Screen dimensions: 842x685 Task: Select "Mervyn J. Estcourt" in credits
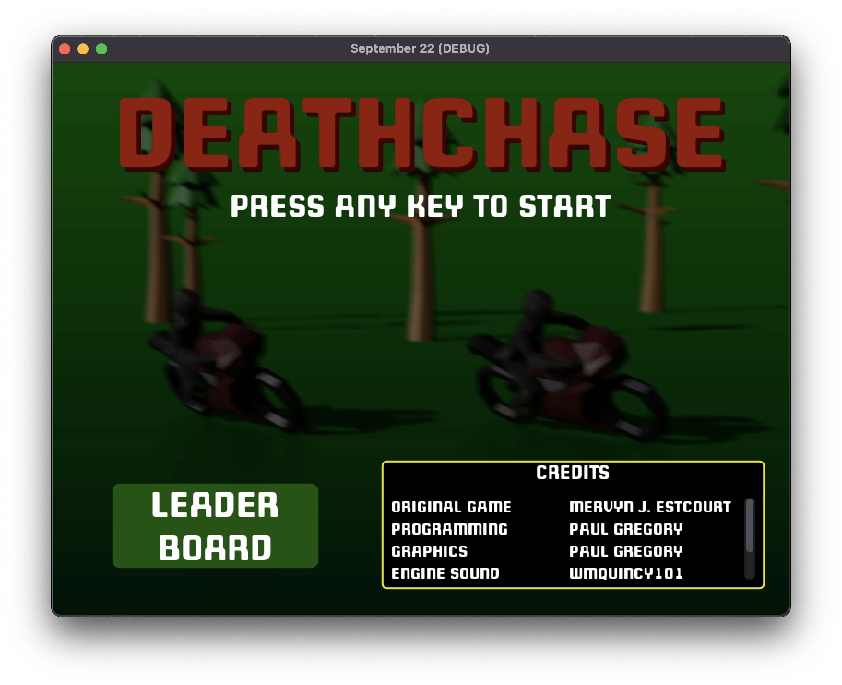point(650,507)
